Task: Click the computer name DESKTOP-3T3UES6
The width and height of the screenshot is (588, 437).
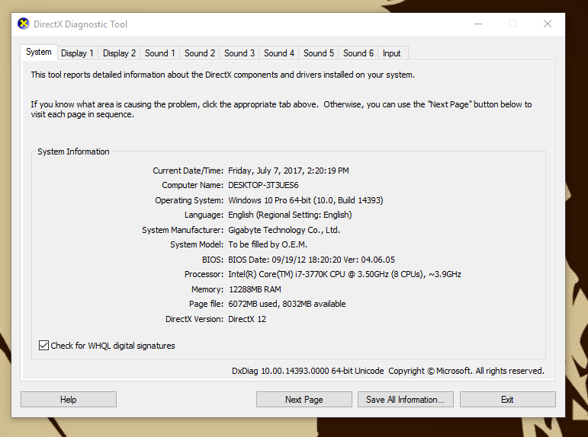Action: tap(263, 185)
